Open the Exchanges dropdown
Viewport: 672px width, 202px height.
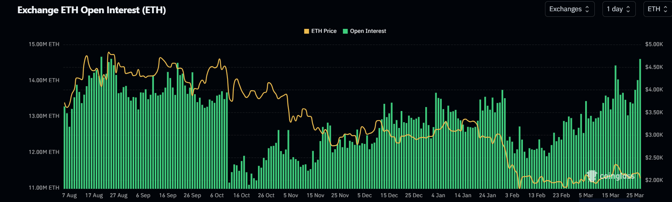point(569,9)
